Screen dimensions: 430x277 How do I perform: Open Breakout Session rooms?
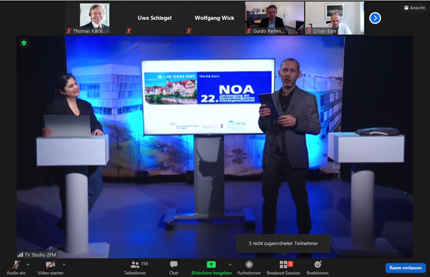pos(284,268)
